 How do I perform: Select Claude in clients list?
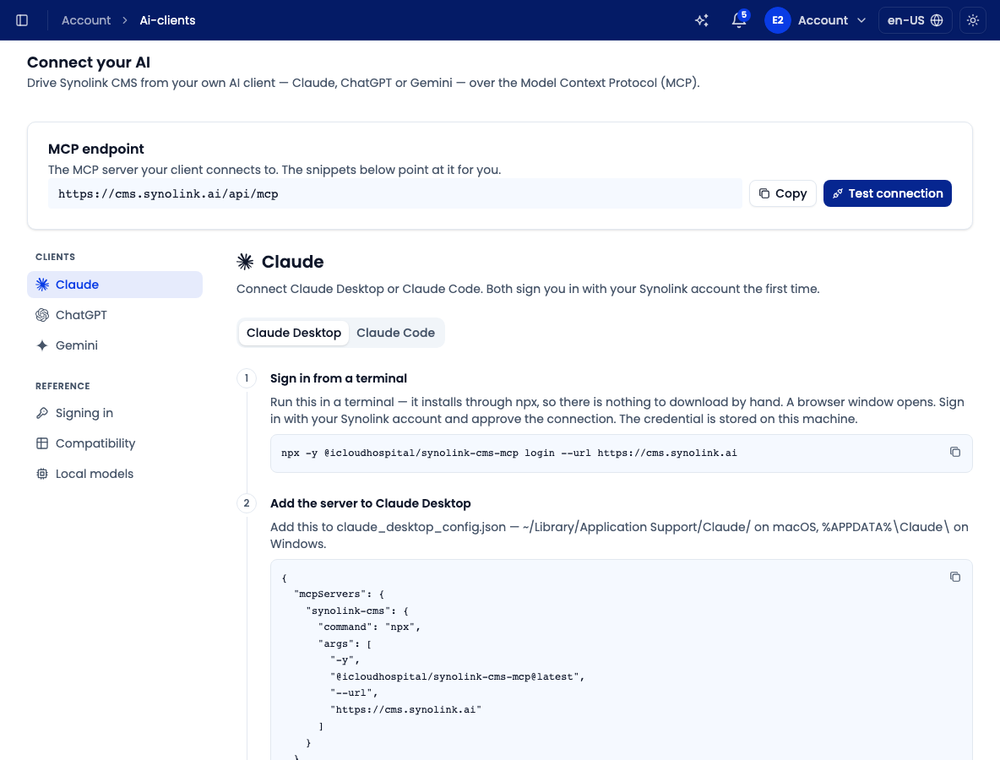(115, 285)
